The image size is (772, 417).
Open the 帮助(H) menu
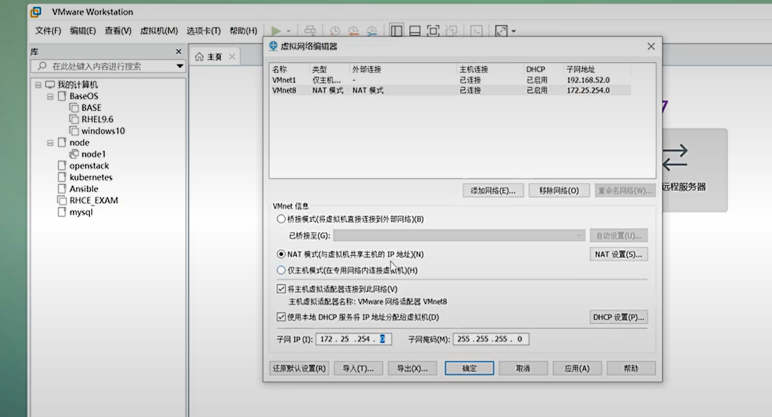pyautogui.click(x=244, y=31)
